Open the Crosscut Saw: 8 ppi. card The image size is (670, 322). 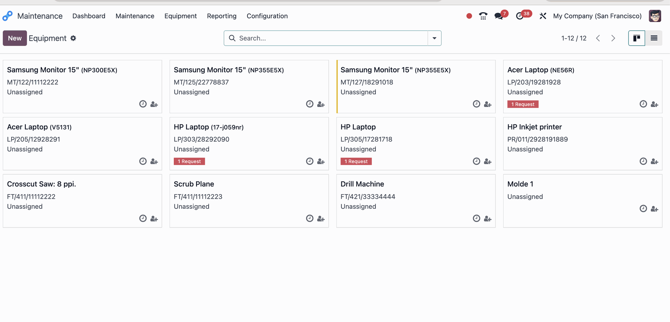pyautogui.click(x=82, y=201)
